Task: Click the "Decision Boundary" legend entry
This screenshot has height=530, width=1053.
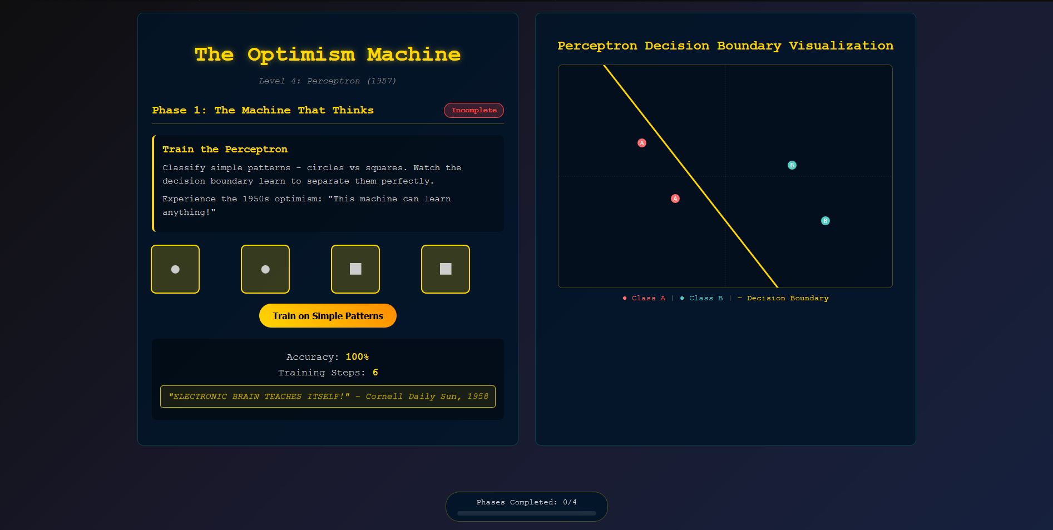Action: pos(783,298)
